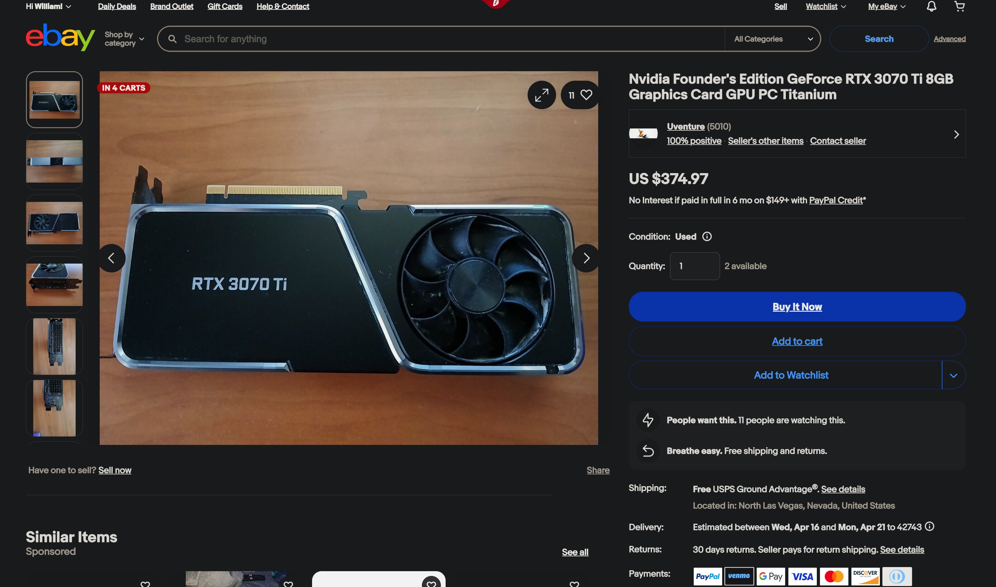Click the Mastercard payment icon
This screenshot has width=996, height=587.
834,576
